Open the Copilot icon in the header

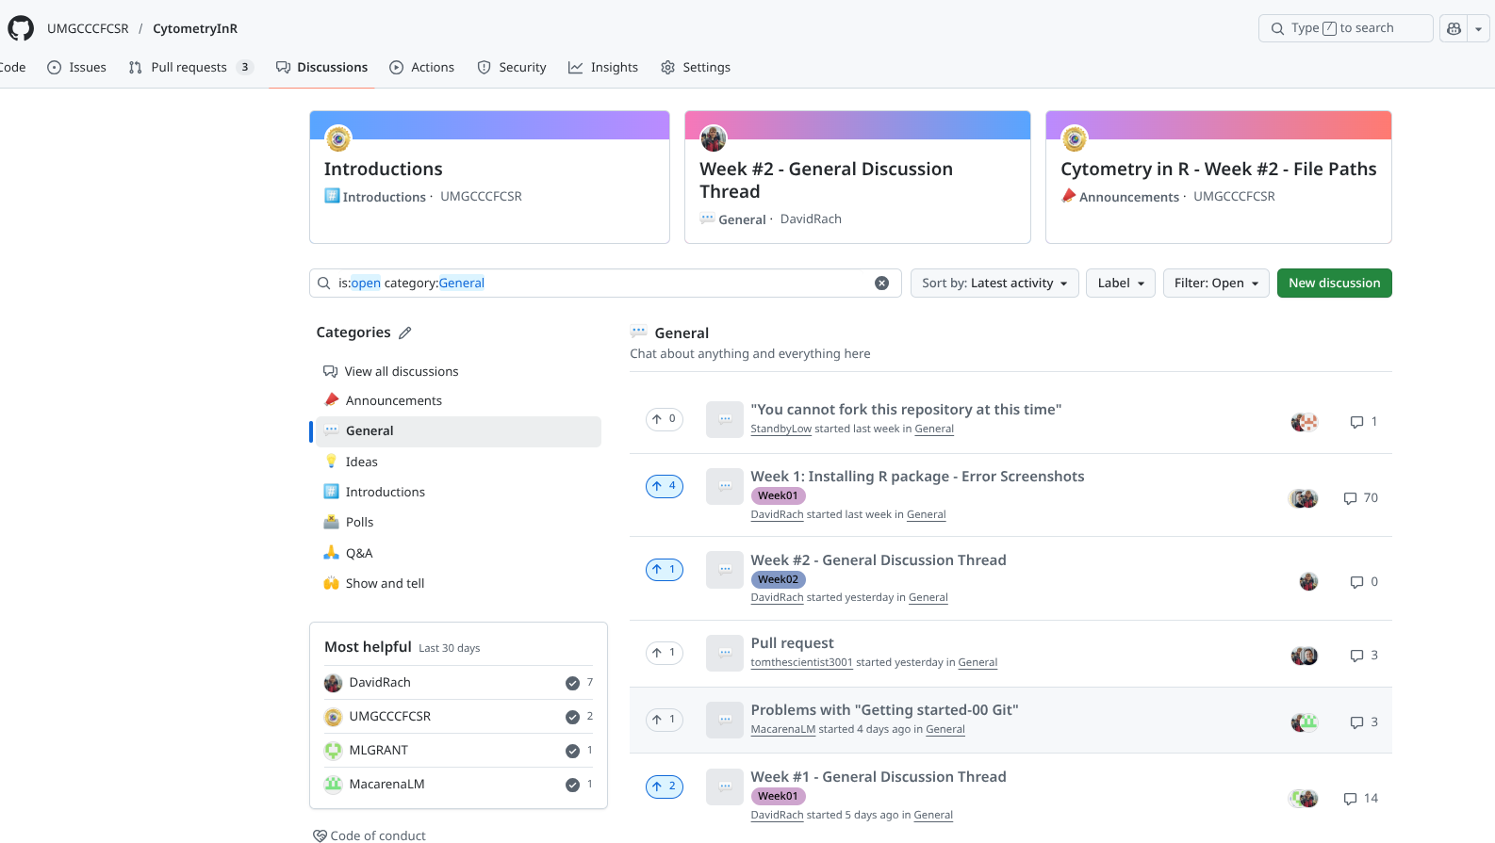coord(1454,28)
